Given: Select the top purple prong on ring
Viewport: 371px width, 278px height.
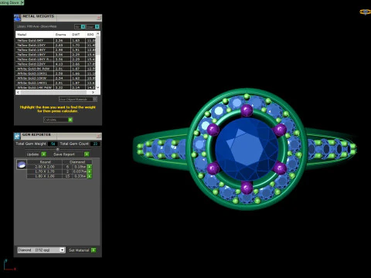Looking at the screenshot, I should click(x=247, y=110).
